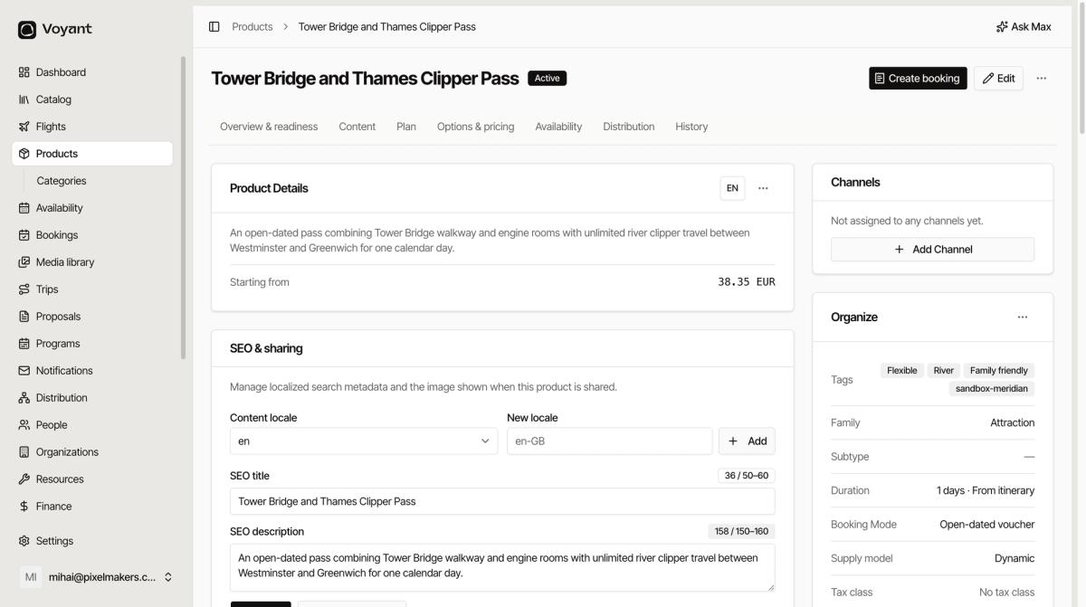This screenshot has height=607, width=1086.
Task: Open Bookings from sidebar
Action: pyautogui.click(x=92, y=235)
